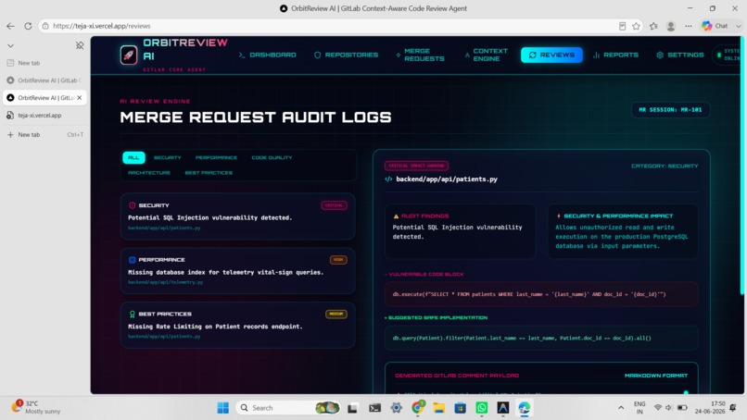
Task: Open the Terminal icon in taskbar
Action: (x=375, y=408)
